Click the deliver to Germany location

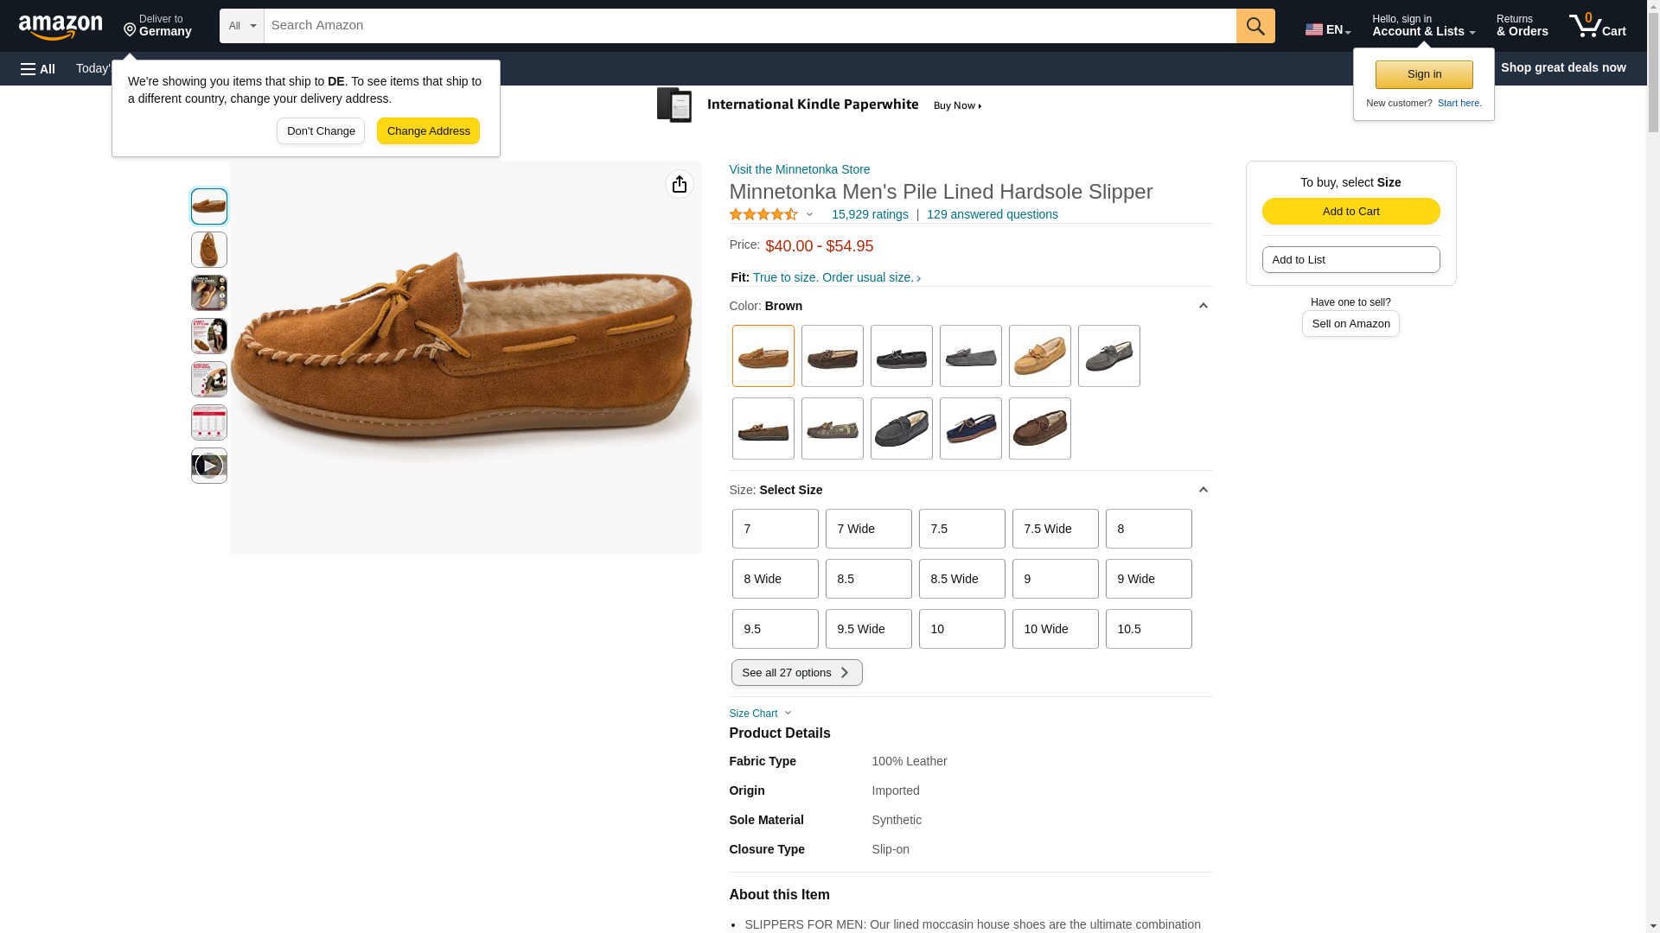157,26
